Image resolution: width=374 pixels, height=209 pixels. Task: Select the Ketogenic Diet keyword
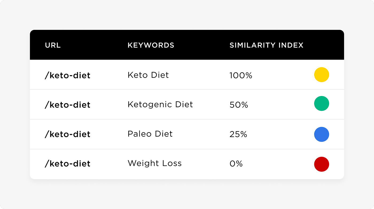[x=160, y=104]
